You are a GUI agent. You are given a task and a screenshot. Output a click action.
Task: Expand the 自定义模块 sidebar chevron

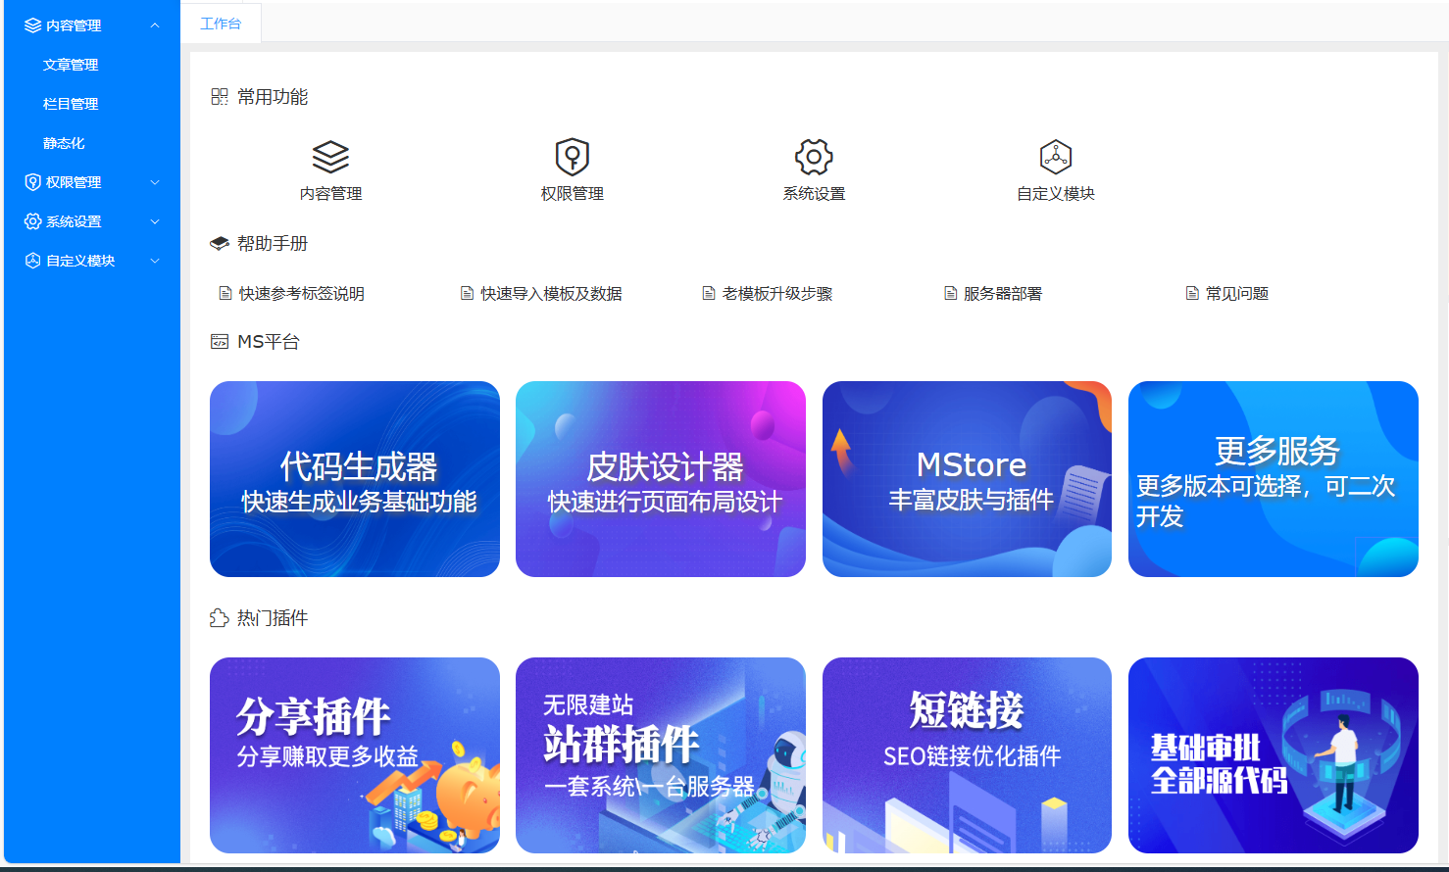155,261
